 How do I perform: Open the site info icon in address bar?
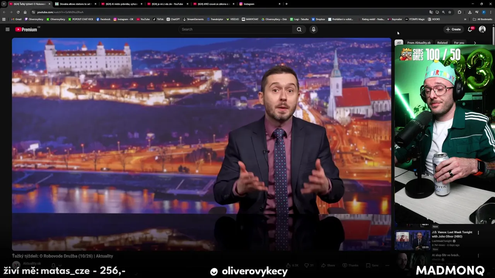(33, 12)
